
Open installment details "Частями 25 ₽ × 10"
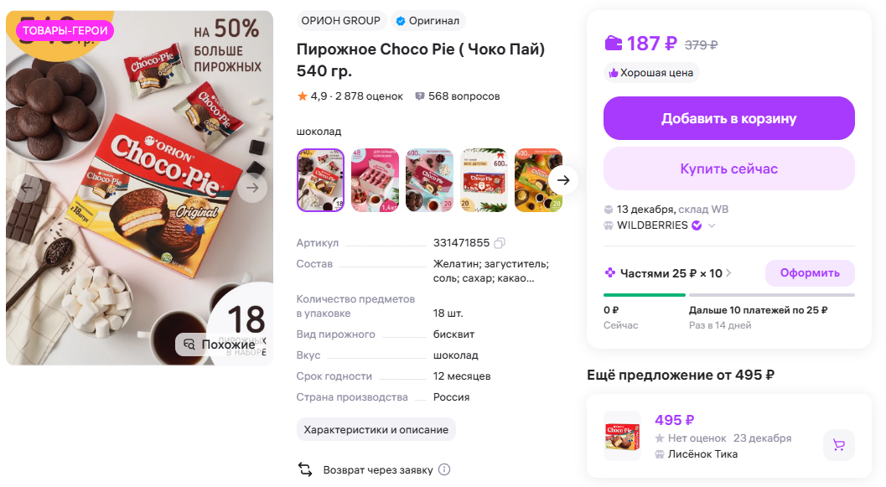pos(669,273)
